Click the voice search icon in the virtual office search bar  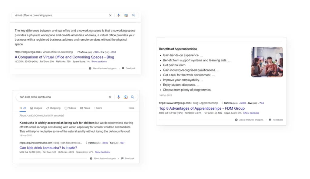(x=119, y=15)
